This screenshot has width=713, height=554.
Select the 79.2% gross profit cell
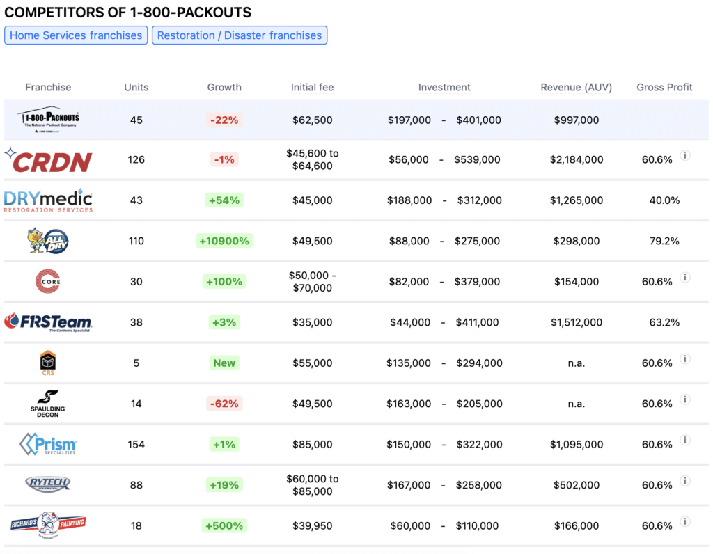[x=664, y=241]
